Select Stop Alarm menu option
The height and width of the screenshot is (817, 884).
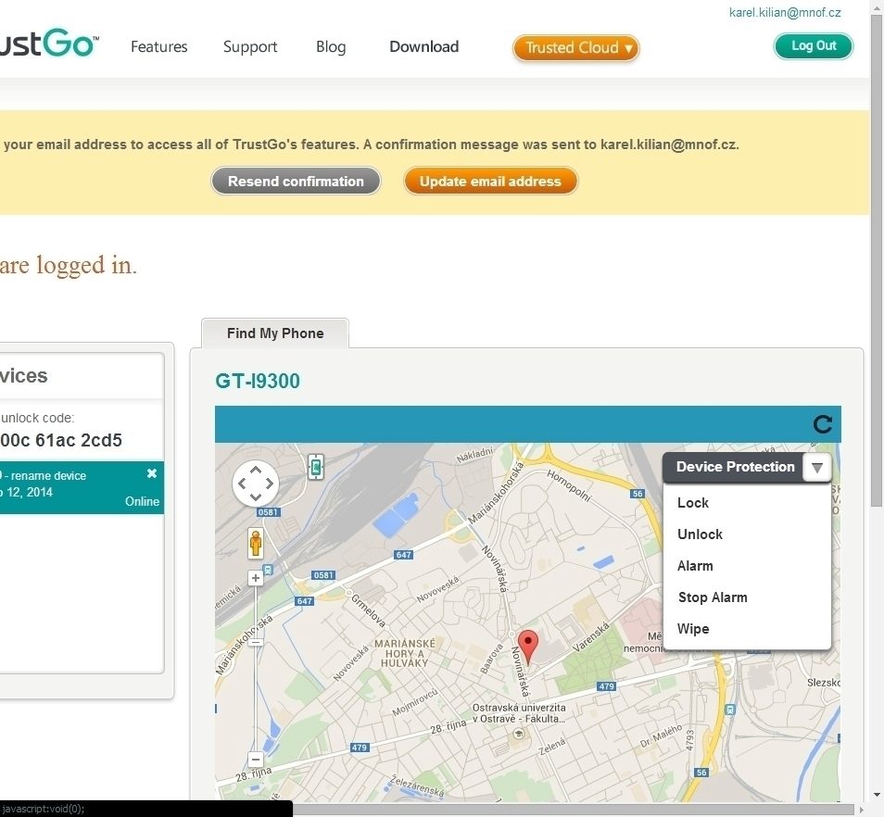(713, 597)
